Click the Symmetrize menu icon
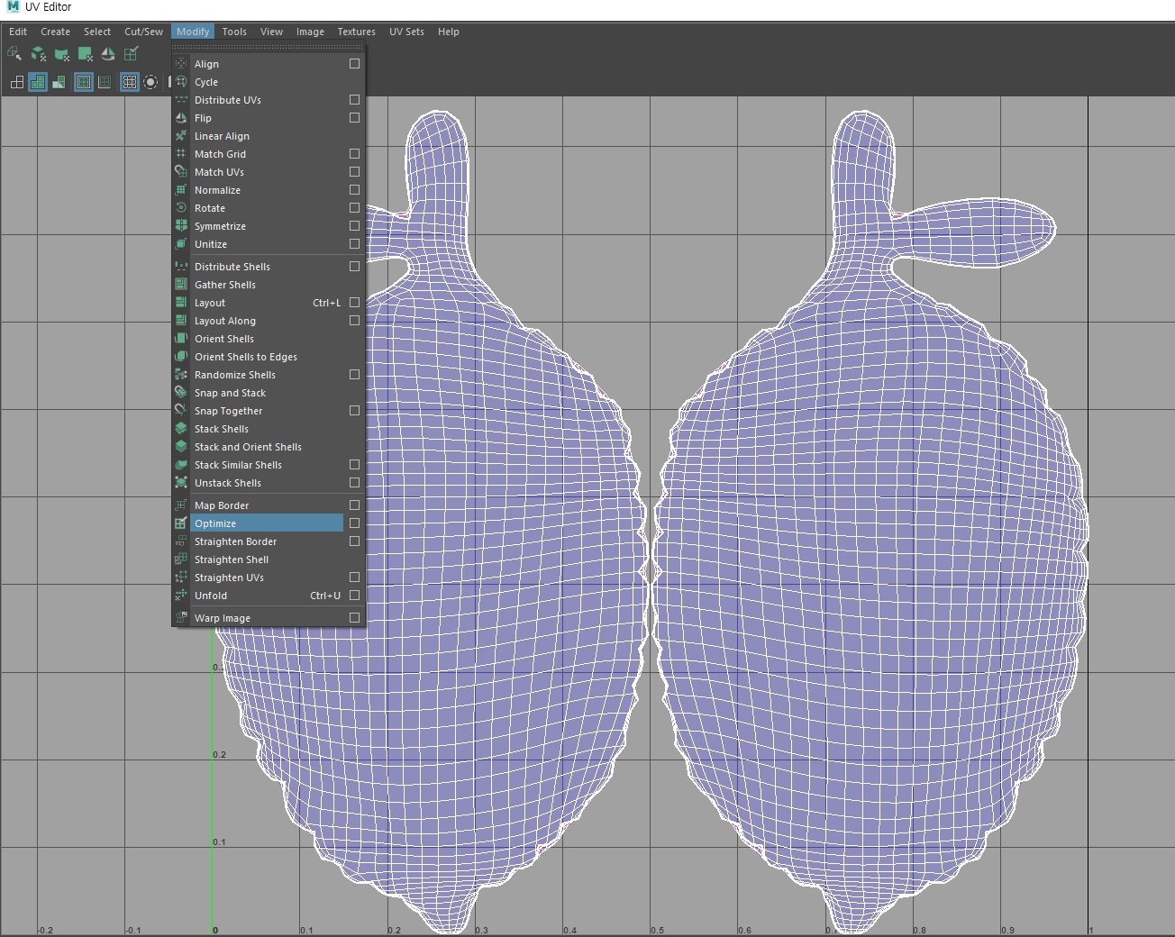Screen dimensions: 1175x937 click(181, 226)
